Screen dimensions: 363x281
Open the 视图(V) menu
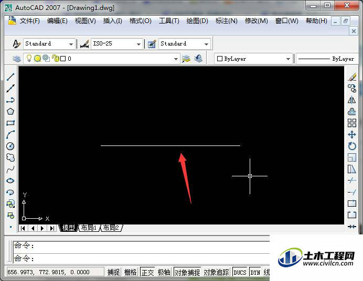[85, 21]
